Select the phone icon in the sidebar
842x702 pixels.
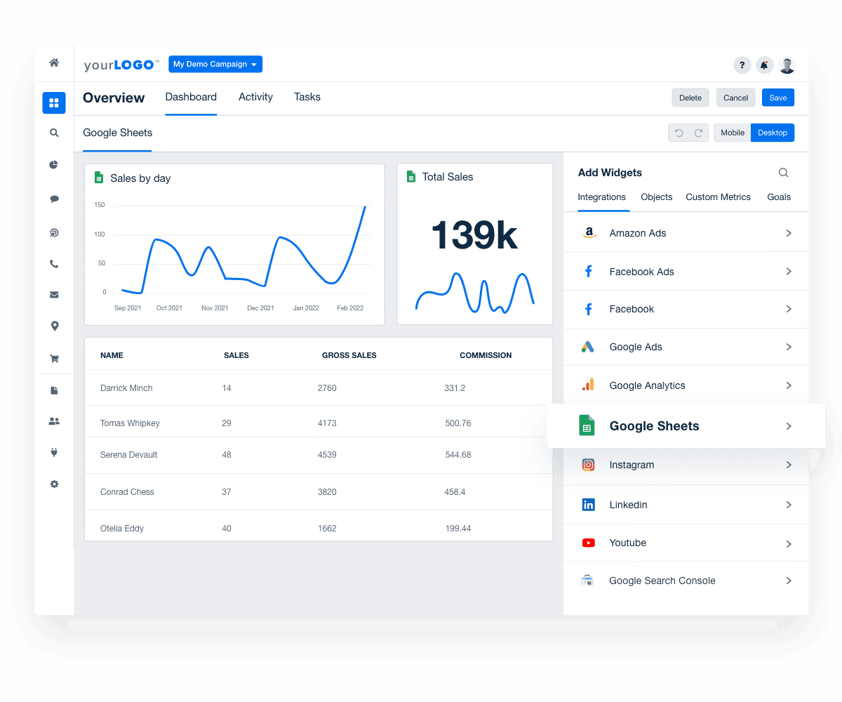tap(54, 263)
